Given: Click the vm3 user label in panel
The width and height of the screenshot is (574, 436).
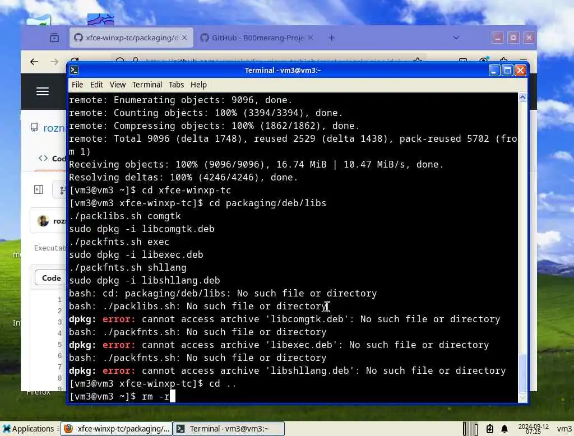Looking at the screenshot, I should point(564,429).
